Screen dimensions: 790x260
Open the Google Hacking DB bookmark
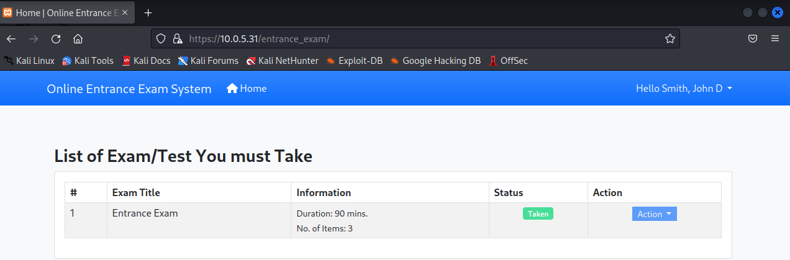[435, 61]
